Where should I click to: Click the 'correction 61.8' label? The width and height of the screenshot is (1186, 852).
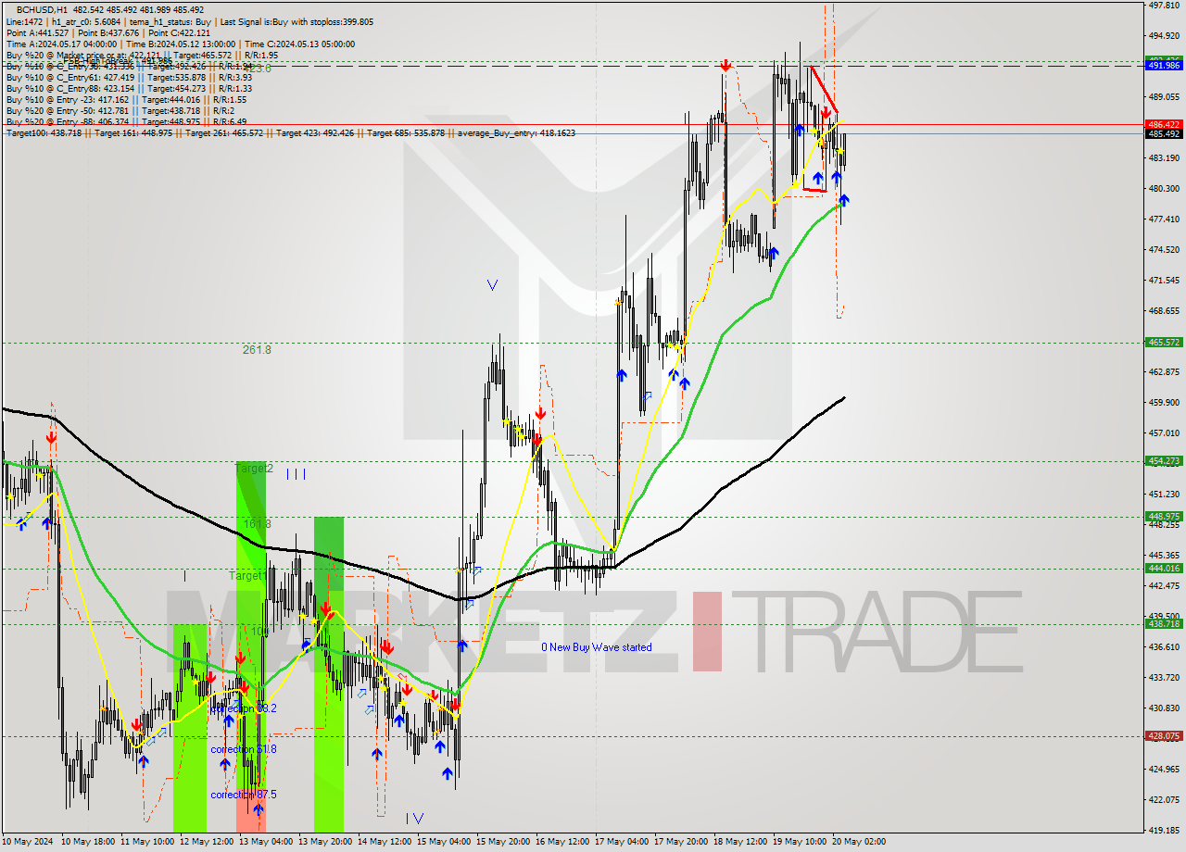[243, 749]
